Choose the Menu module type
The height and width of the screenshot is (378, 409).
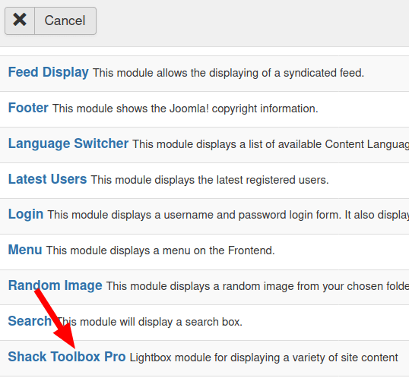pos(25,250)
